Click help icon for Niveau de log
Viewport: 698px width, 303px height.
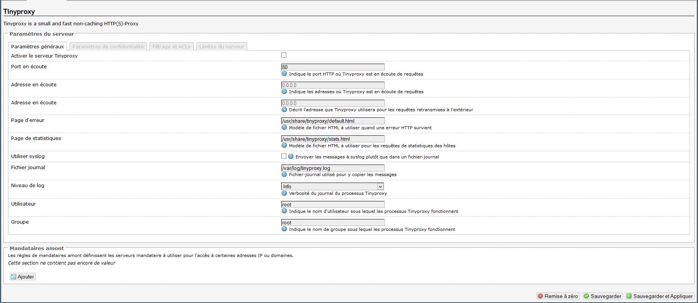click(284, 193)
